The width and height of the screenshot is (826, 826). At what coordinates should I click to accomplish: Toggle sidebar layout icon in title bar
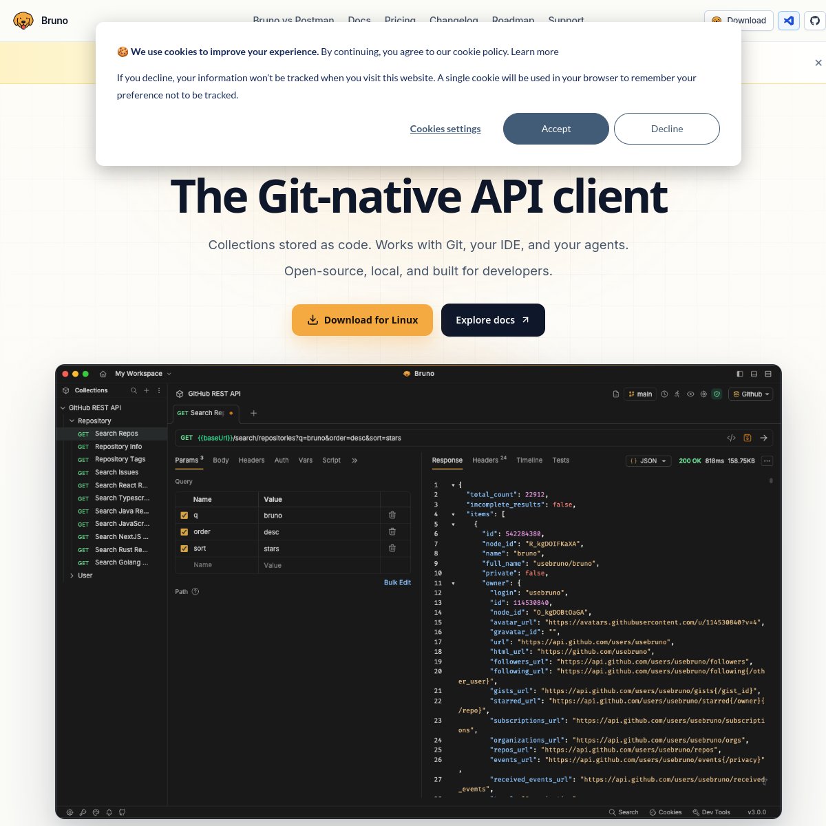pos(740,374)
